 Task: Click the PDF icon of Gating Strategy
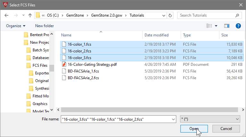(x=64, y=65)
